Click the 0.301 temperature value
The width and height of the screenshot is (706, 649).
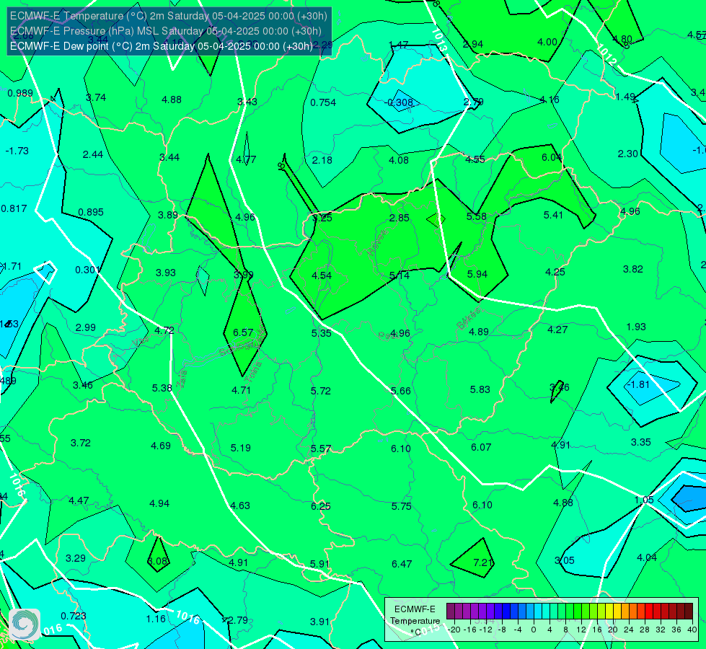pyautogui.click(x=87, y=270)
